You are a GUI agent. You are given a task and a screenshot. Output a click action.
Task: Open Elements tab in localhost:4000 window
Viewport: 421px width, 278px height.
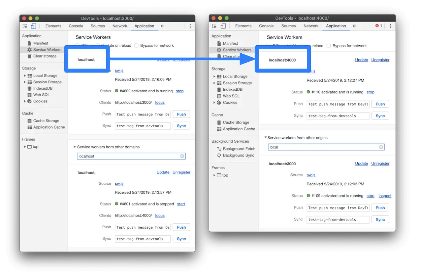[x=243, y=26]
